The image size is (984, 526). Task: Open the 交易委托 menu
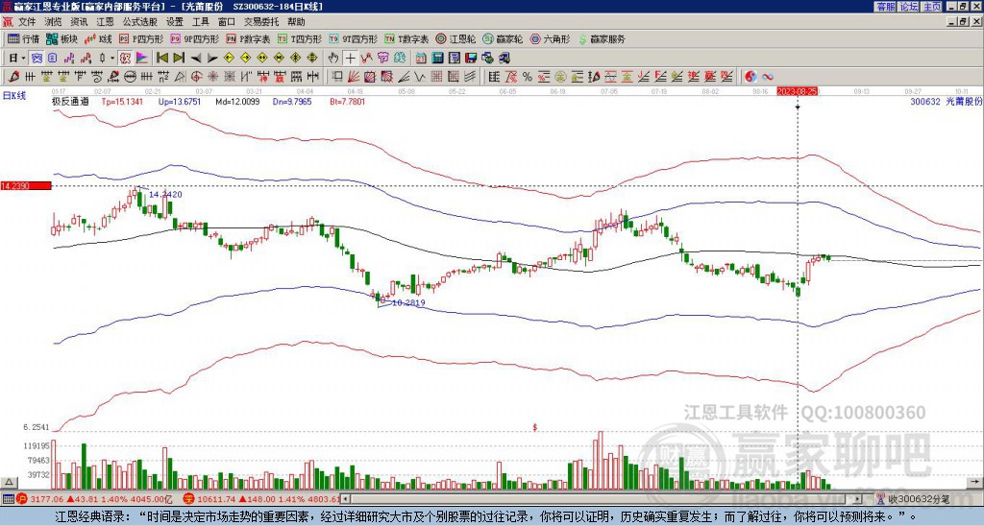tap(261, 22)
